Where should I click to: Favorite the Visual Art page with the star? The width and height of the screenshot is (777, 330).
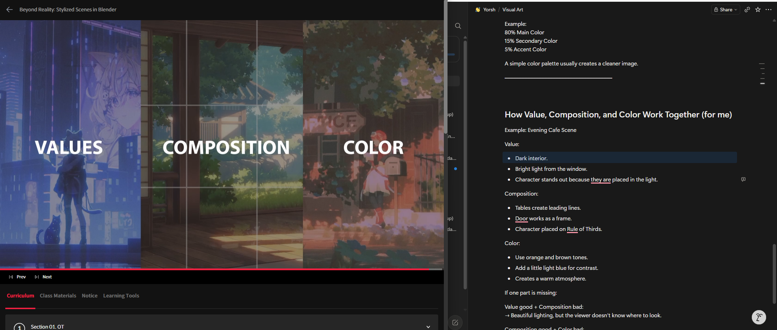pyautogui.click(x=758, y=10)
